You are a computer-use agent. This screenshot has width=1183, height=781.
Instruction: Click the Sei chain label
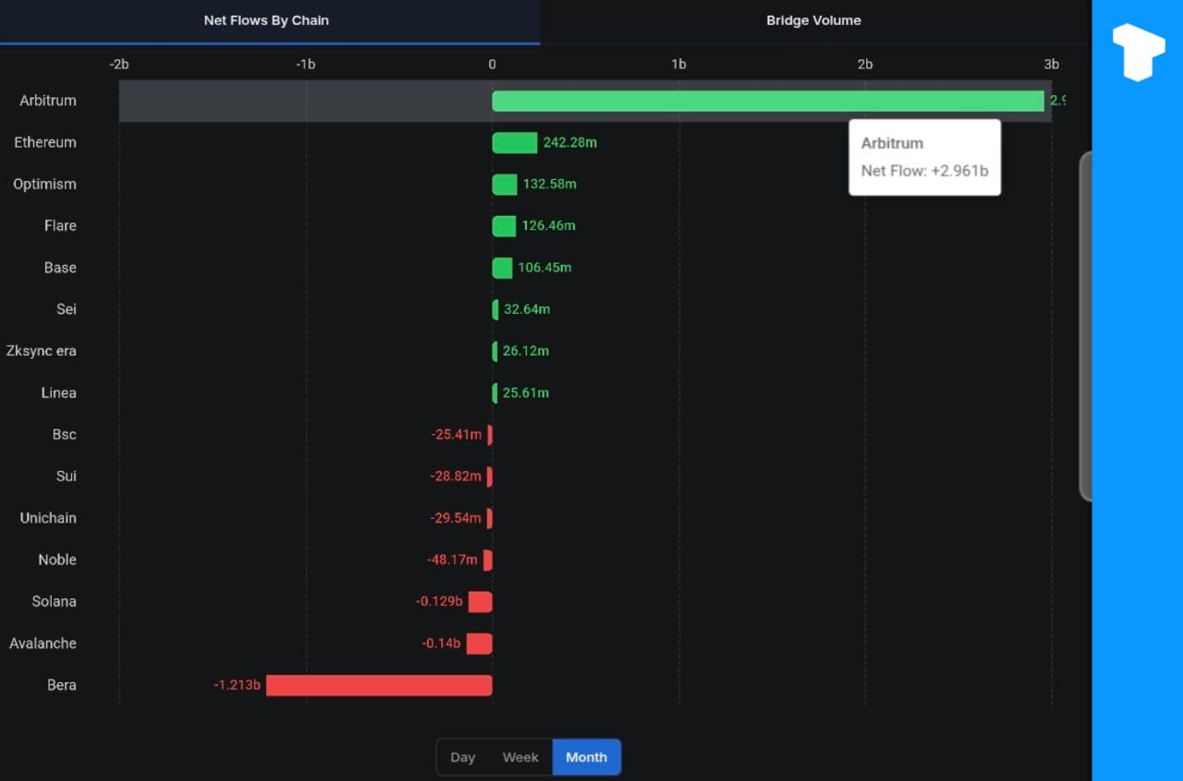coord(67,309)
